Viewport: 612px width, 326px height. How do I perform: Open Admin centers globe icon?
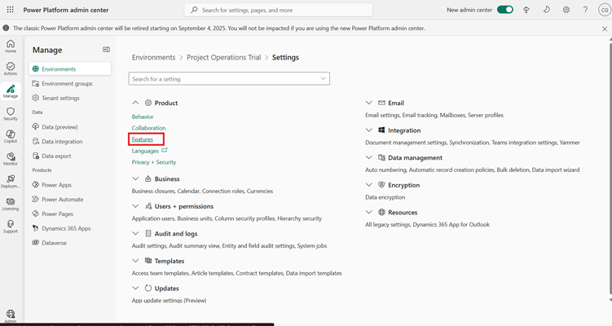coord(11,315)
